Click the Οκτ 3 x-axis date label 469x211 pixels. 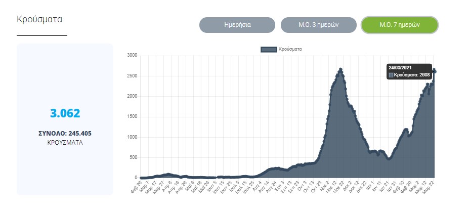pyautogui.click(x=303, y=186)
